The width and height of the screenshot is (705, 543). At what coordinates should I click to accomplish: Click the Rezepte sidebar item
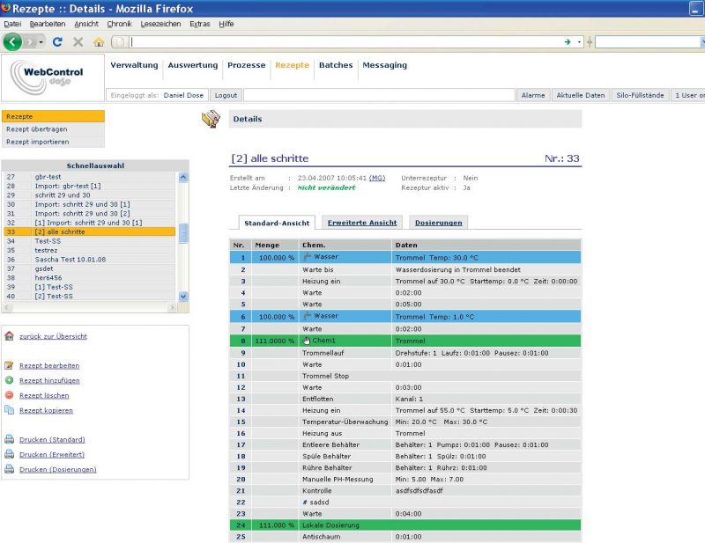[53, 116]
